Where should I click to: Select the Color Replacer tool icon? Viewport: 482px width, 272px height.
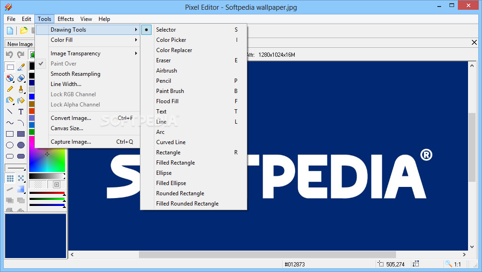tap(10, 78)
